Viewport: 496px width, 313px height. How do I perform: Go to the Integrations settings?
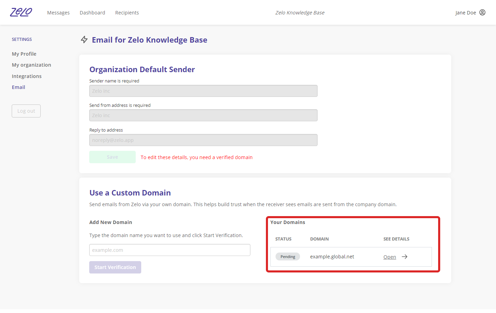click(27, 76)
